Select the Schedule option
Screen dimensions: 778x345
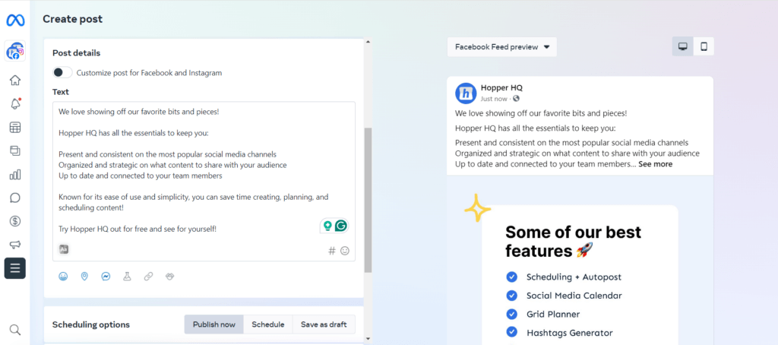tap(268, 324)
